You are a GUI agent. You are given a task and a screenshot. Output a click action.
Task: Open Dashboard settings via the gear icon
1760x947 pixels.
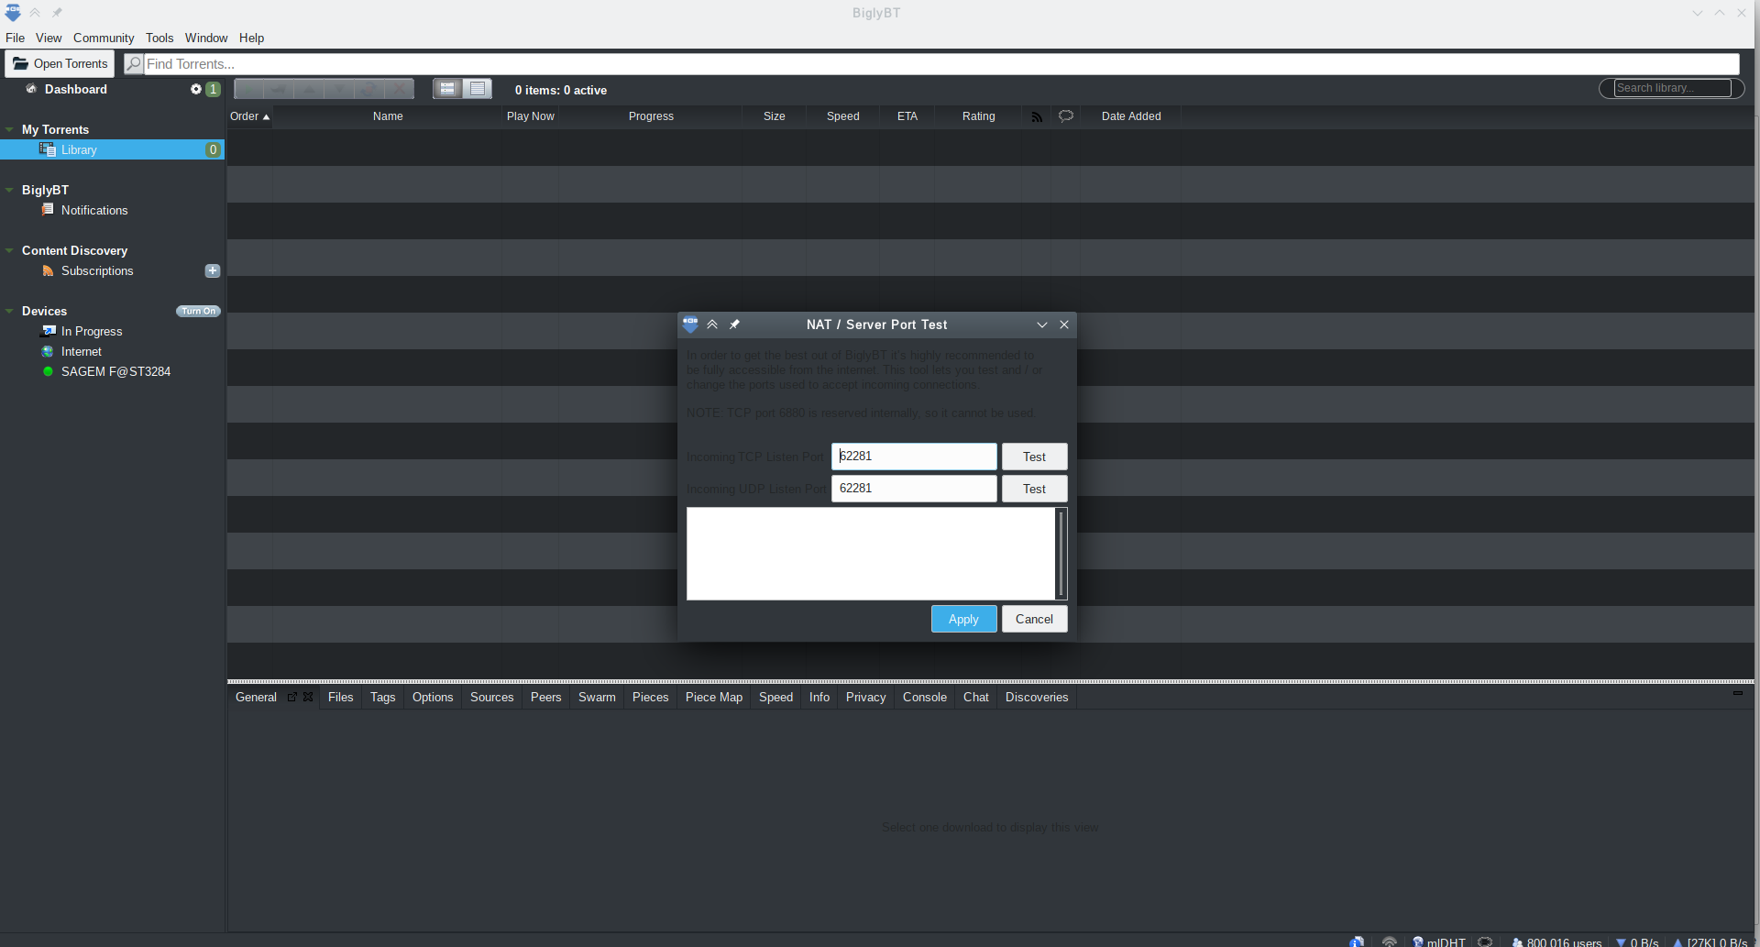point(195,88)
